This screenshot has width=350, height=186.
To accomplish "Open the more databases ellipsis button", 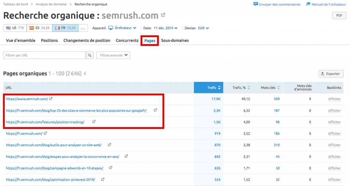I will point(83,28).
